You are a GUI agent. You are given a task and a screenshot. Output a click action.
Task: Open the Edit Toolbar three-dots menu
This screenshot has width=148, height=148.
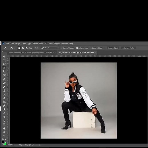(x=4, y=136)
